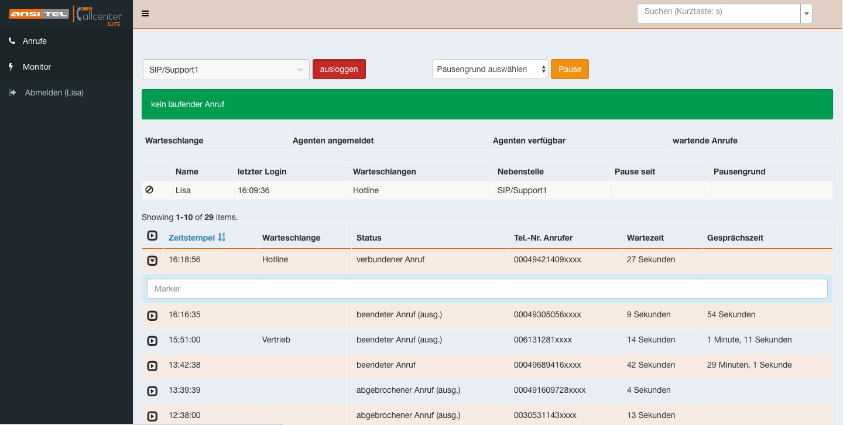Expand the 13:42:38 call row
This screenshot has height=425, width=843.
152,366
